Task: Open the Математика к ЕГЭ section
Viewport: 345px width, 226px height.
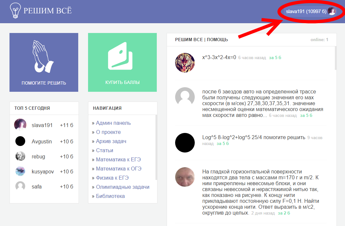Action: tap(118, 160)
